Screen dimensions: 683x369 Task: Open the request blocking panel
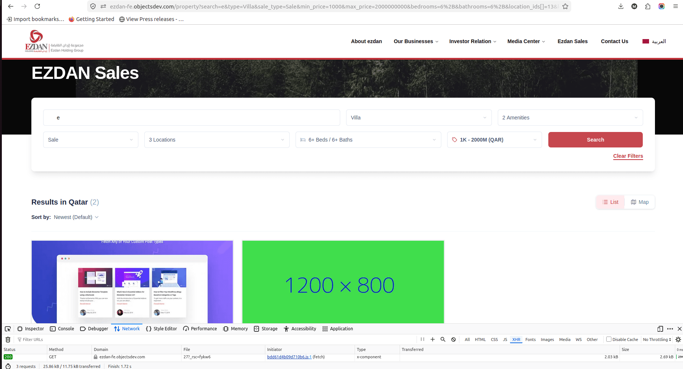tap(453, 340)
